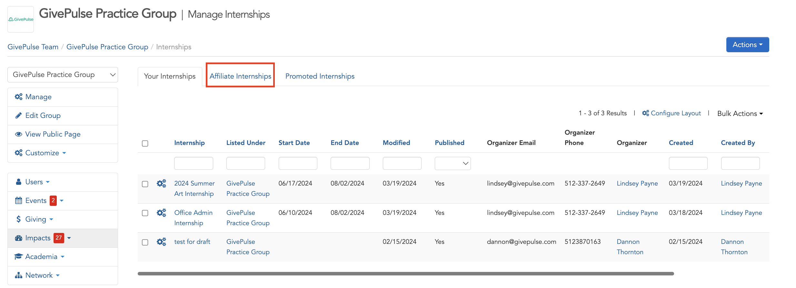Click the Manage gears icon in sidebar
796x288 pixels.
pyautogui.click(x=19, y=97)
